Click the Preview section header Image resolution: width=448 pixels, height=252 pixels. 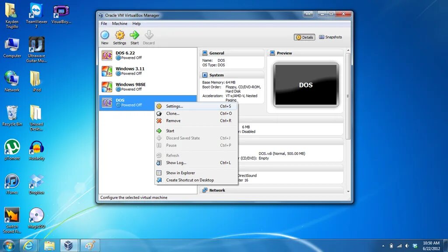[x=305, y=53]
